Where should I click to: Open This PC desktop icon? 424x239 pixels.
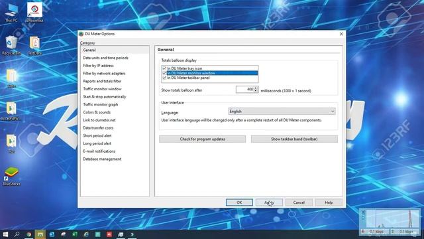tap(11, 13)
